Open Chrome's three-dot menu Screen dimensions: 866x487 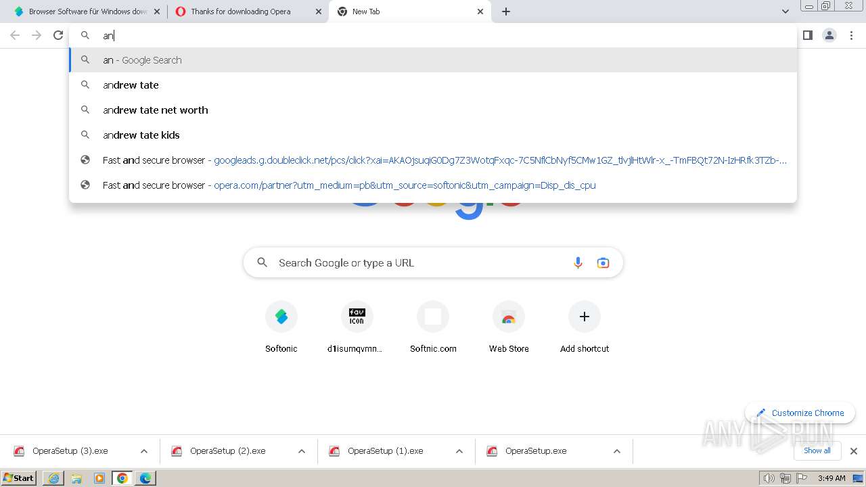click(x=852, y=35)
